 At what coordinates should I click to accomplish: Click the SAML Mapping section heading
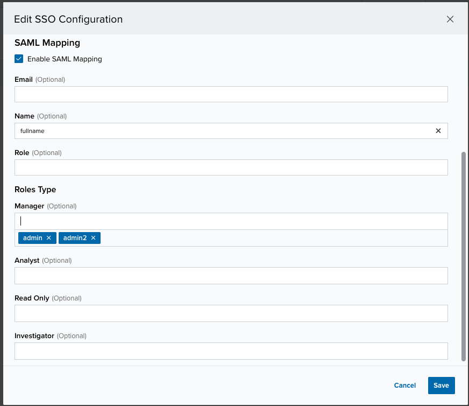(x=47, y=43)
